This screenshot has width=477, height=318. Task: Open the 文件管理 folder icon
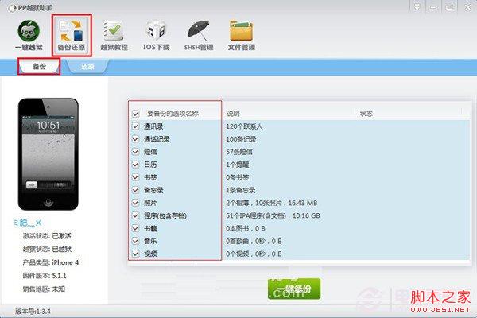point(241,35)
